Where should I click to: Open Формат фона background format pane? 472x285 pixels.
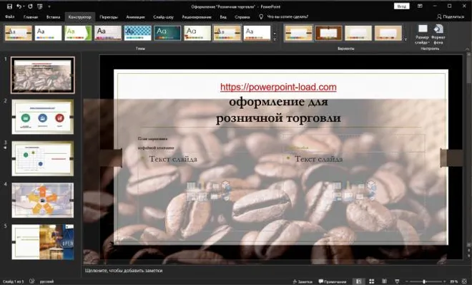point(438,34)
